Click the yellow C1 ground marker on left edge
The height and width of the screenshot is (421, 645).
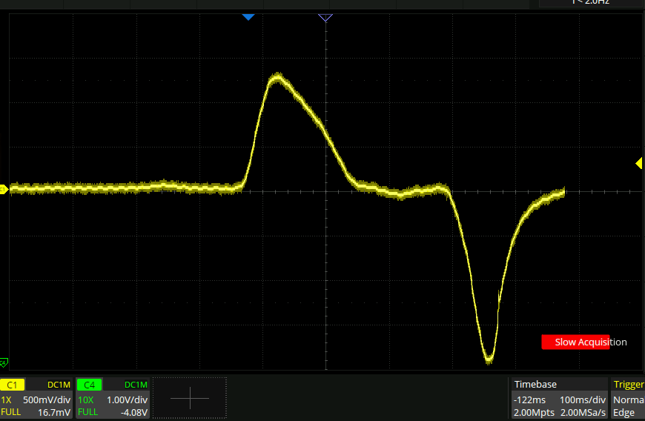point(3,190)
